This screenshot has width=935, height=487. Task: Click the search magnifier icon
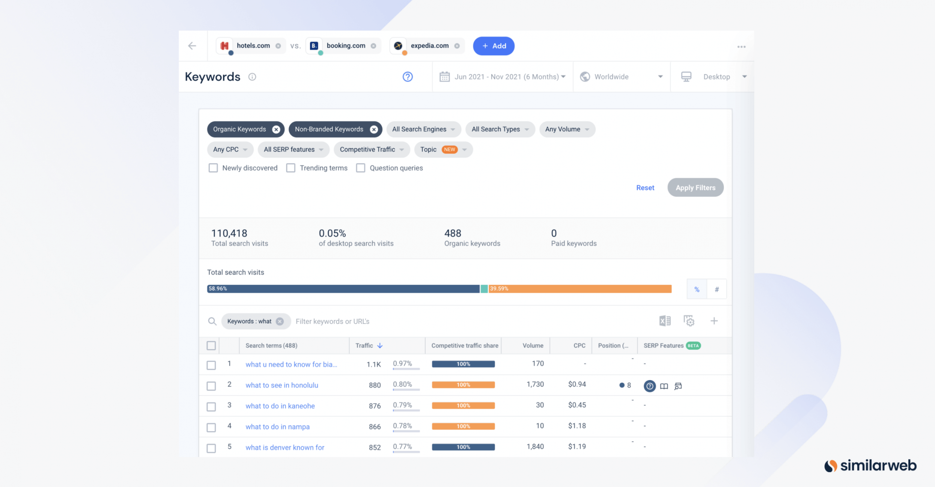[212, 321]
